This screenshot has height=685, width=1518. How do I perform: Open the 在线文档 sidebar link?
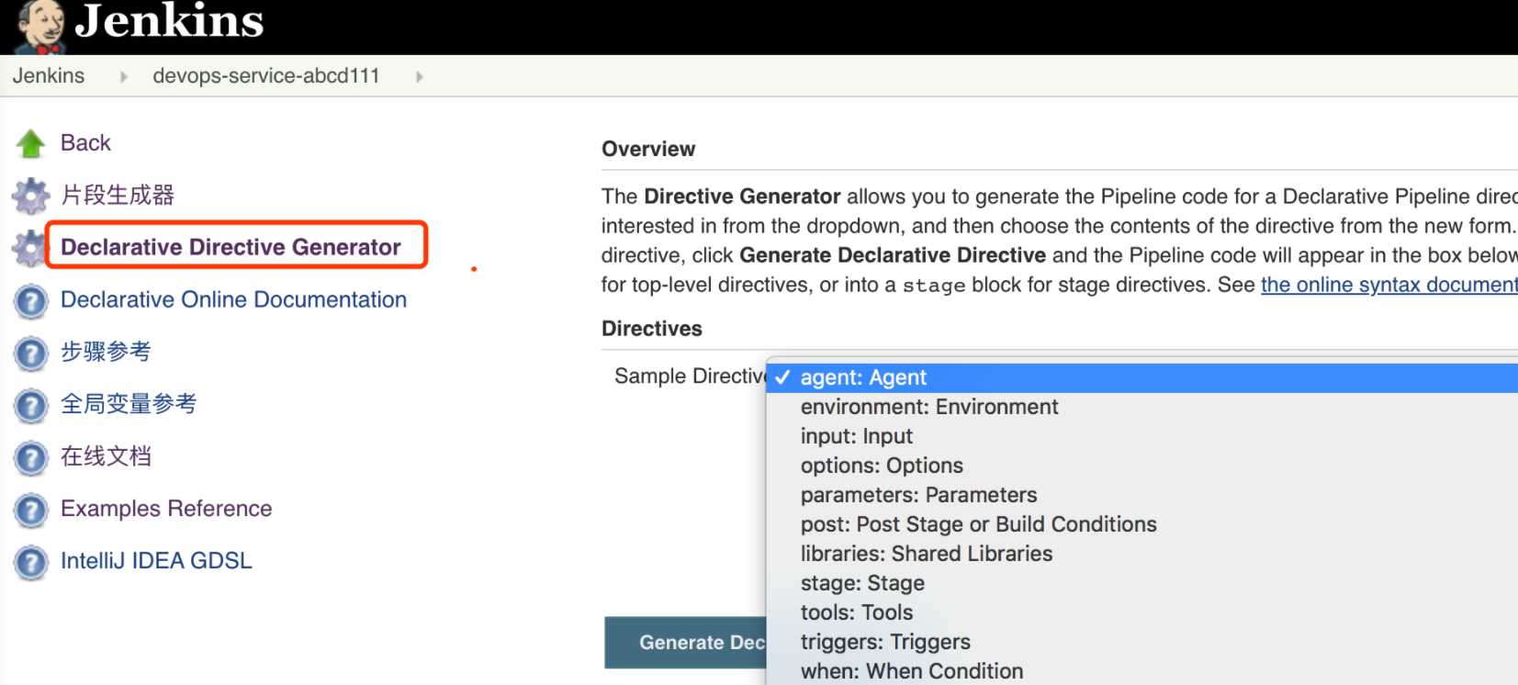coord(106,456)
